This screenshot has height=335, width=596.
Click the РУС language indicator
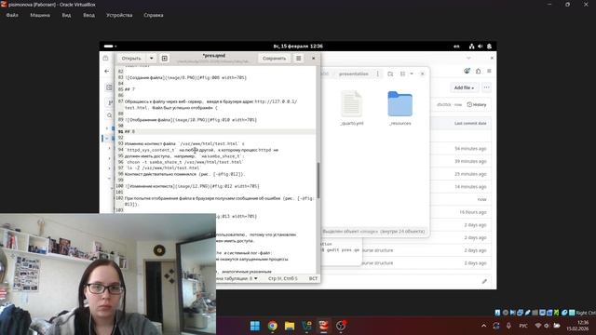(523, 326)
